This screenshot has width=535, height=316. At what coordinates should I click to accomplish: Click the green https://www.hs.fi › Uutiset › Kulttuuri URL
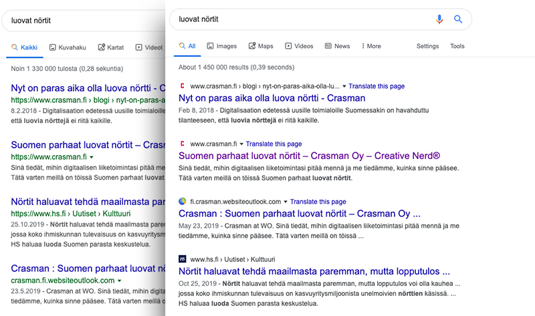click(x=71, y=214)
